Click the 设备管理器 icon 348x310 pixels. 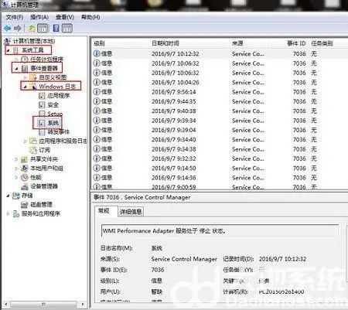click(x=24, y=186)
